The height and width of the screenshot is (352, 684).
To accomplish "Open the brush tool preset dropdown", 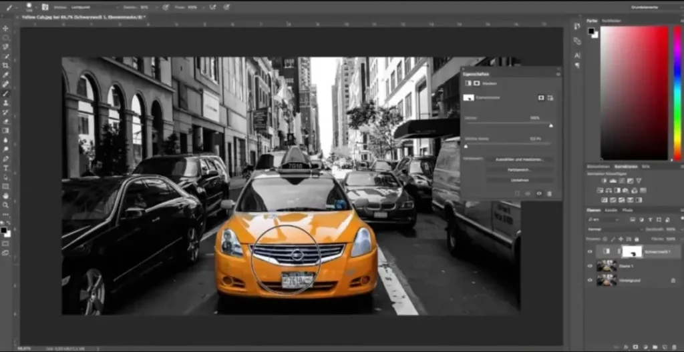I will (x=11, y=7).
